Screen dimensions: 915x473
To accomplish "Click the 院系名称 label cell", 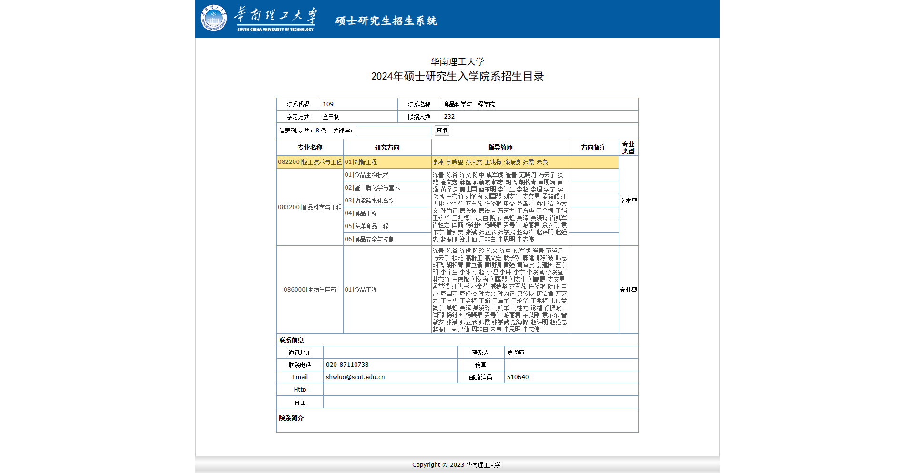I will [x=419, y=104].
